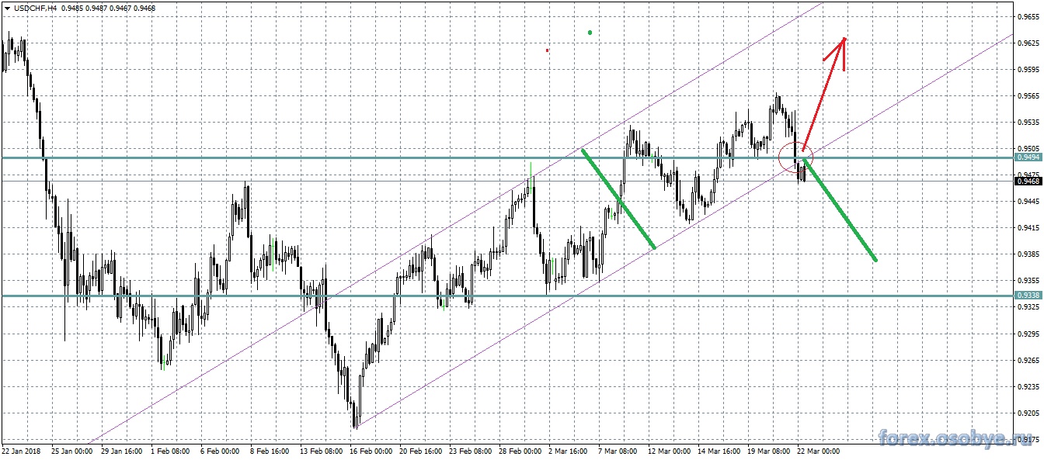This screenshot has width=1044, height=460.
Task: Click the 0.9655 price scale label
Action: click(x=1028, y=16)
